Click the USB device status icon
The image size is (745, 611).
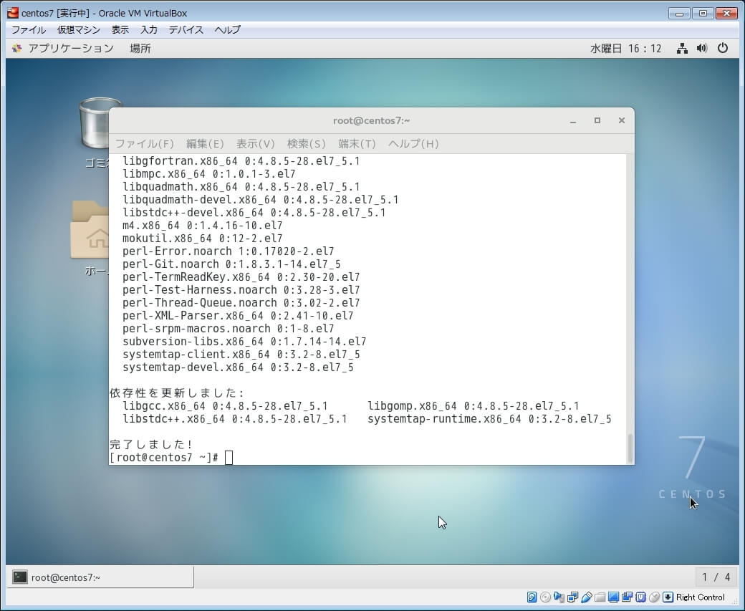(586, 597)
